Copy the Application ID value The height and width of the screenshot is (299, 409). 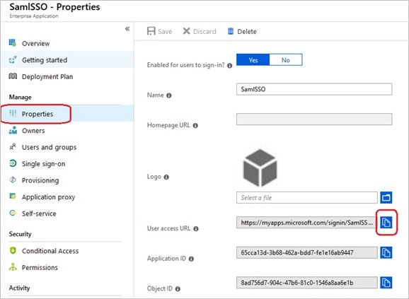[x=386, y=252]
